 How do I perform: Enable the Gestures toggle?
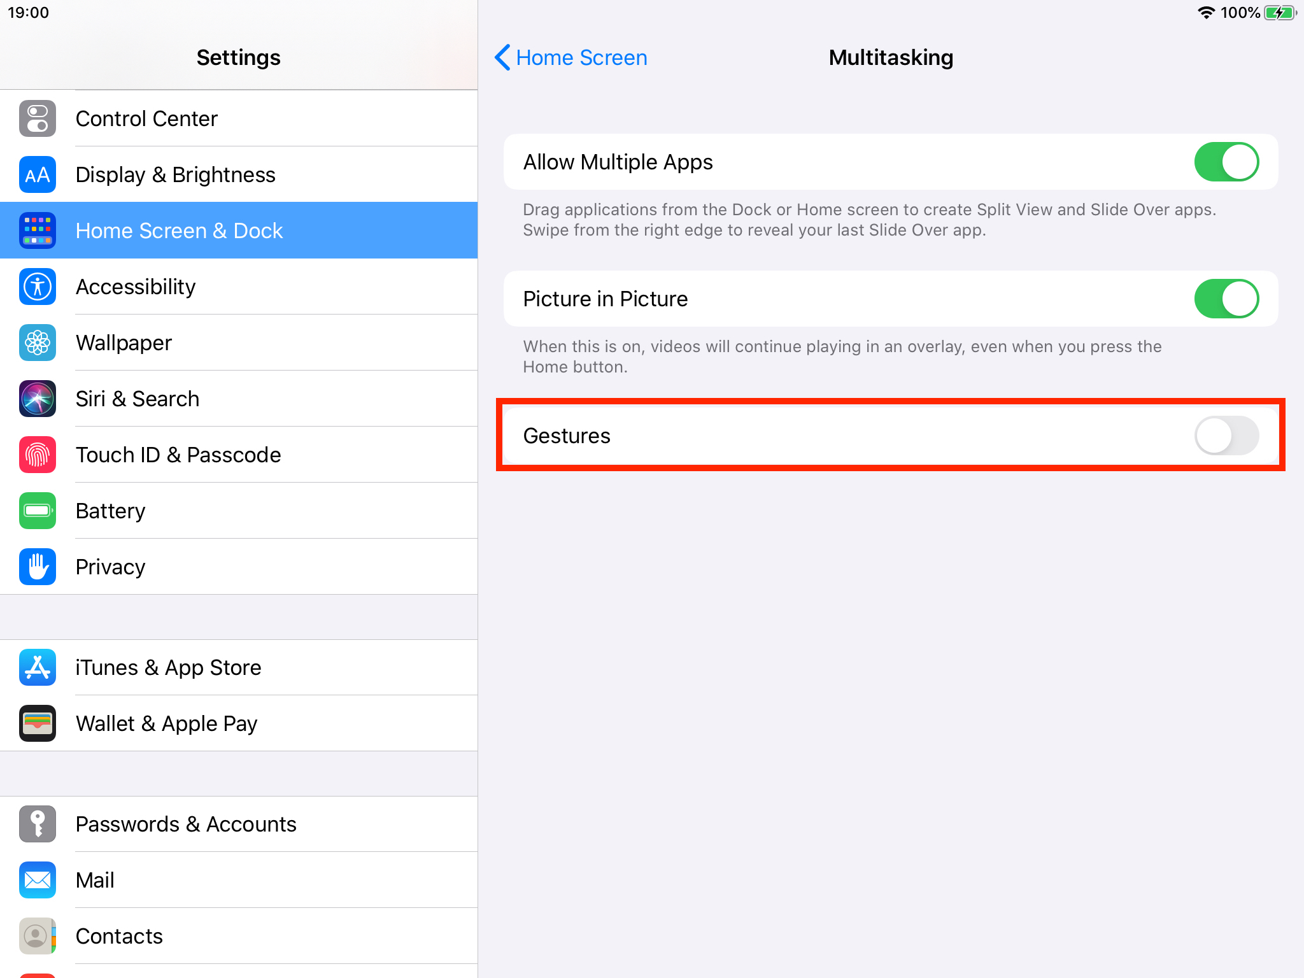coord(1226,436)
